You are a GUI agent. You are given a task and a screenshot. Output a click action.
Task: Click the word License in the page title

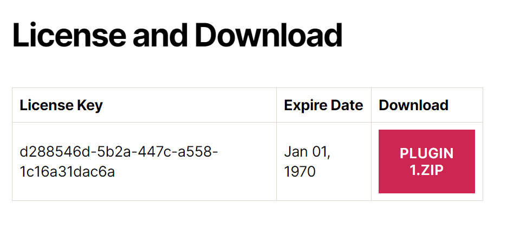pyautogui.click(x=69, y=35)
